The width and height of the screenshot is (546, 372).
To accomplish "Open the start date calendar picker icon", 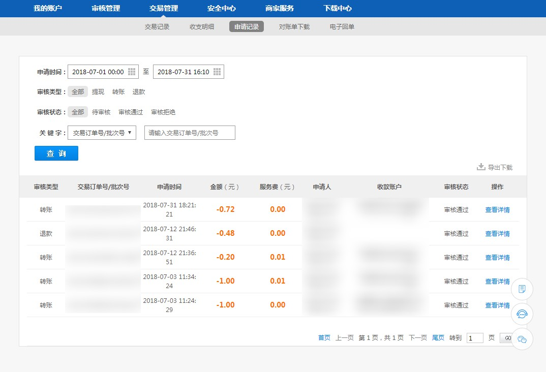I will point(132,72).
